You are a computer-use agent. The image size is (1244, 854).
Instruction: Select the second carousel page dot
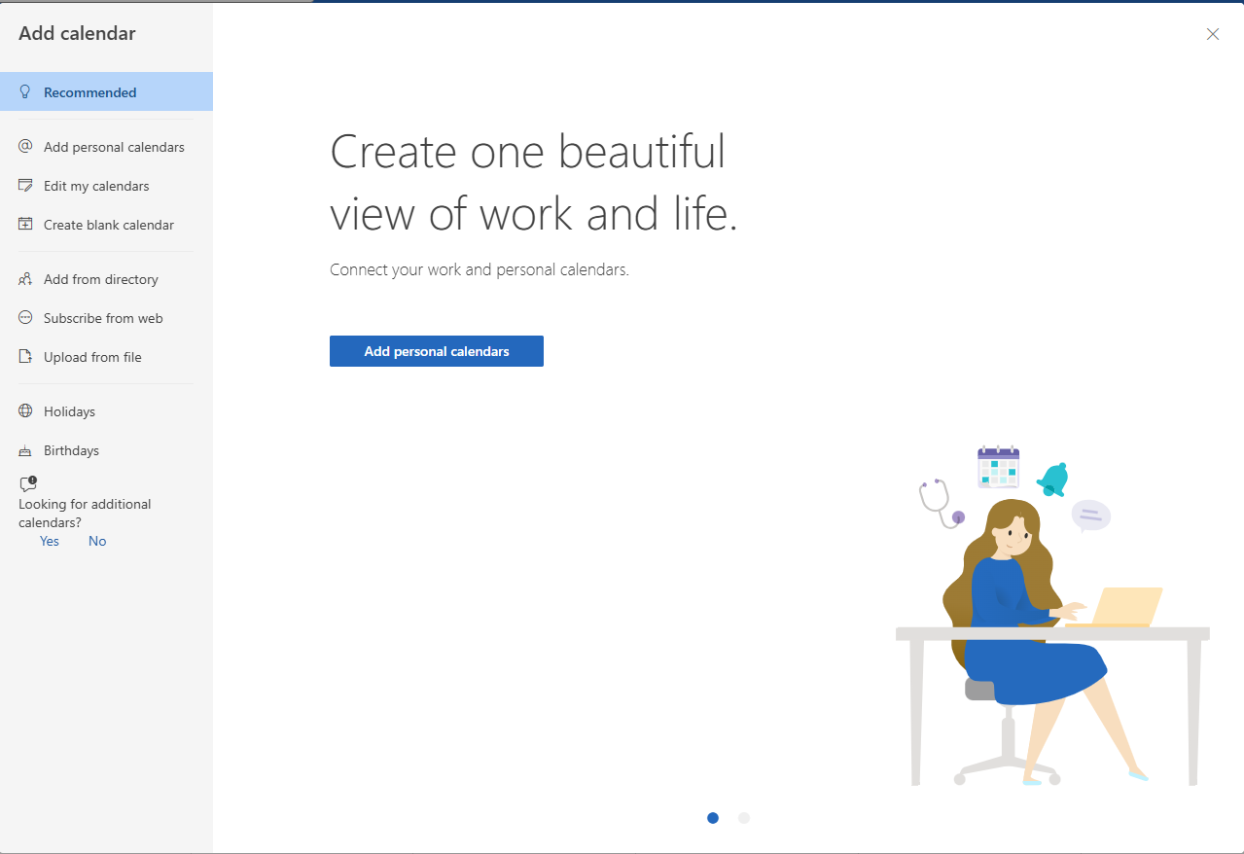point(744,818)
